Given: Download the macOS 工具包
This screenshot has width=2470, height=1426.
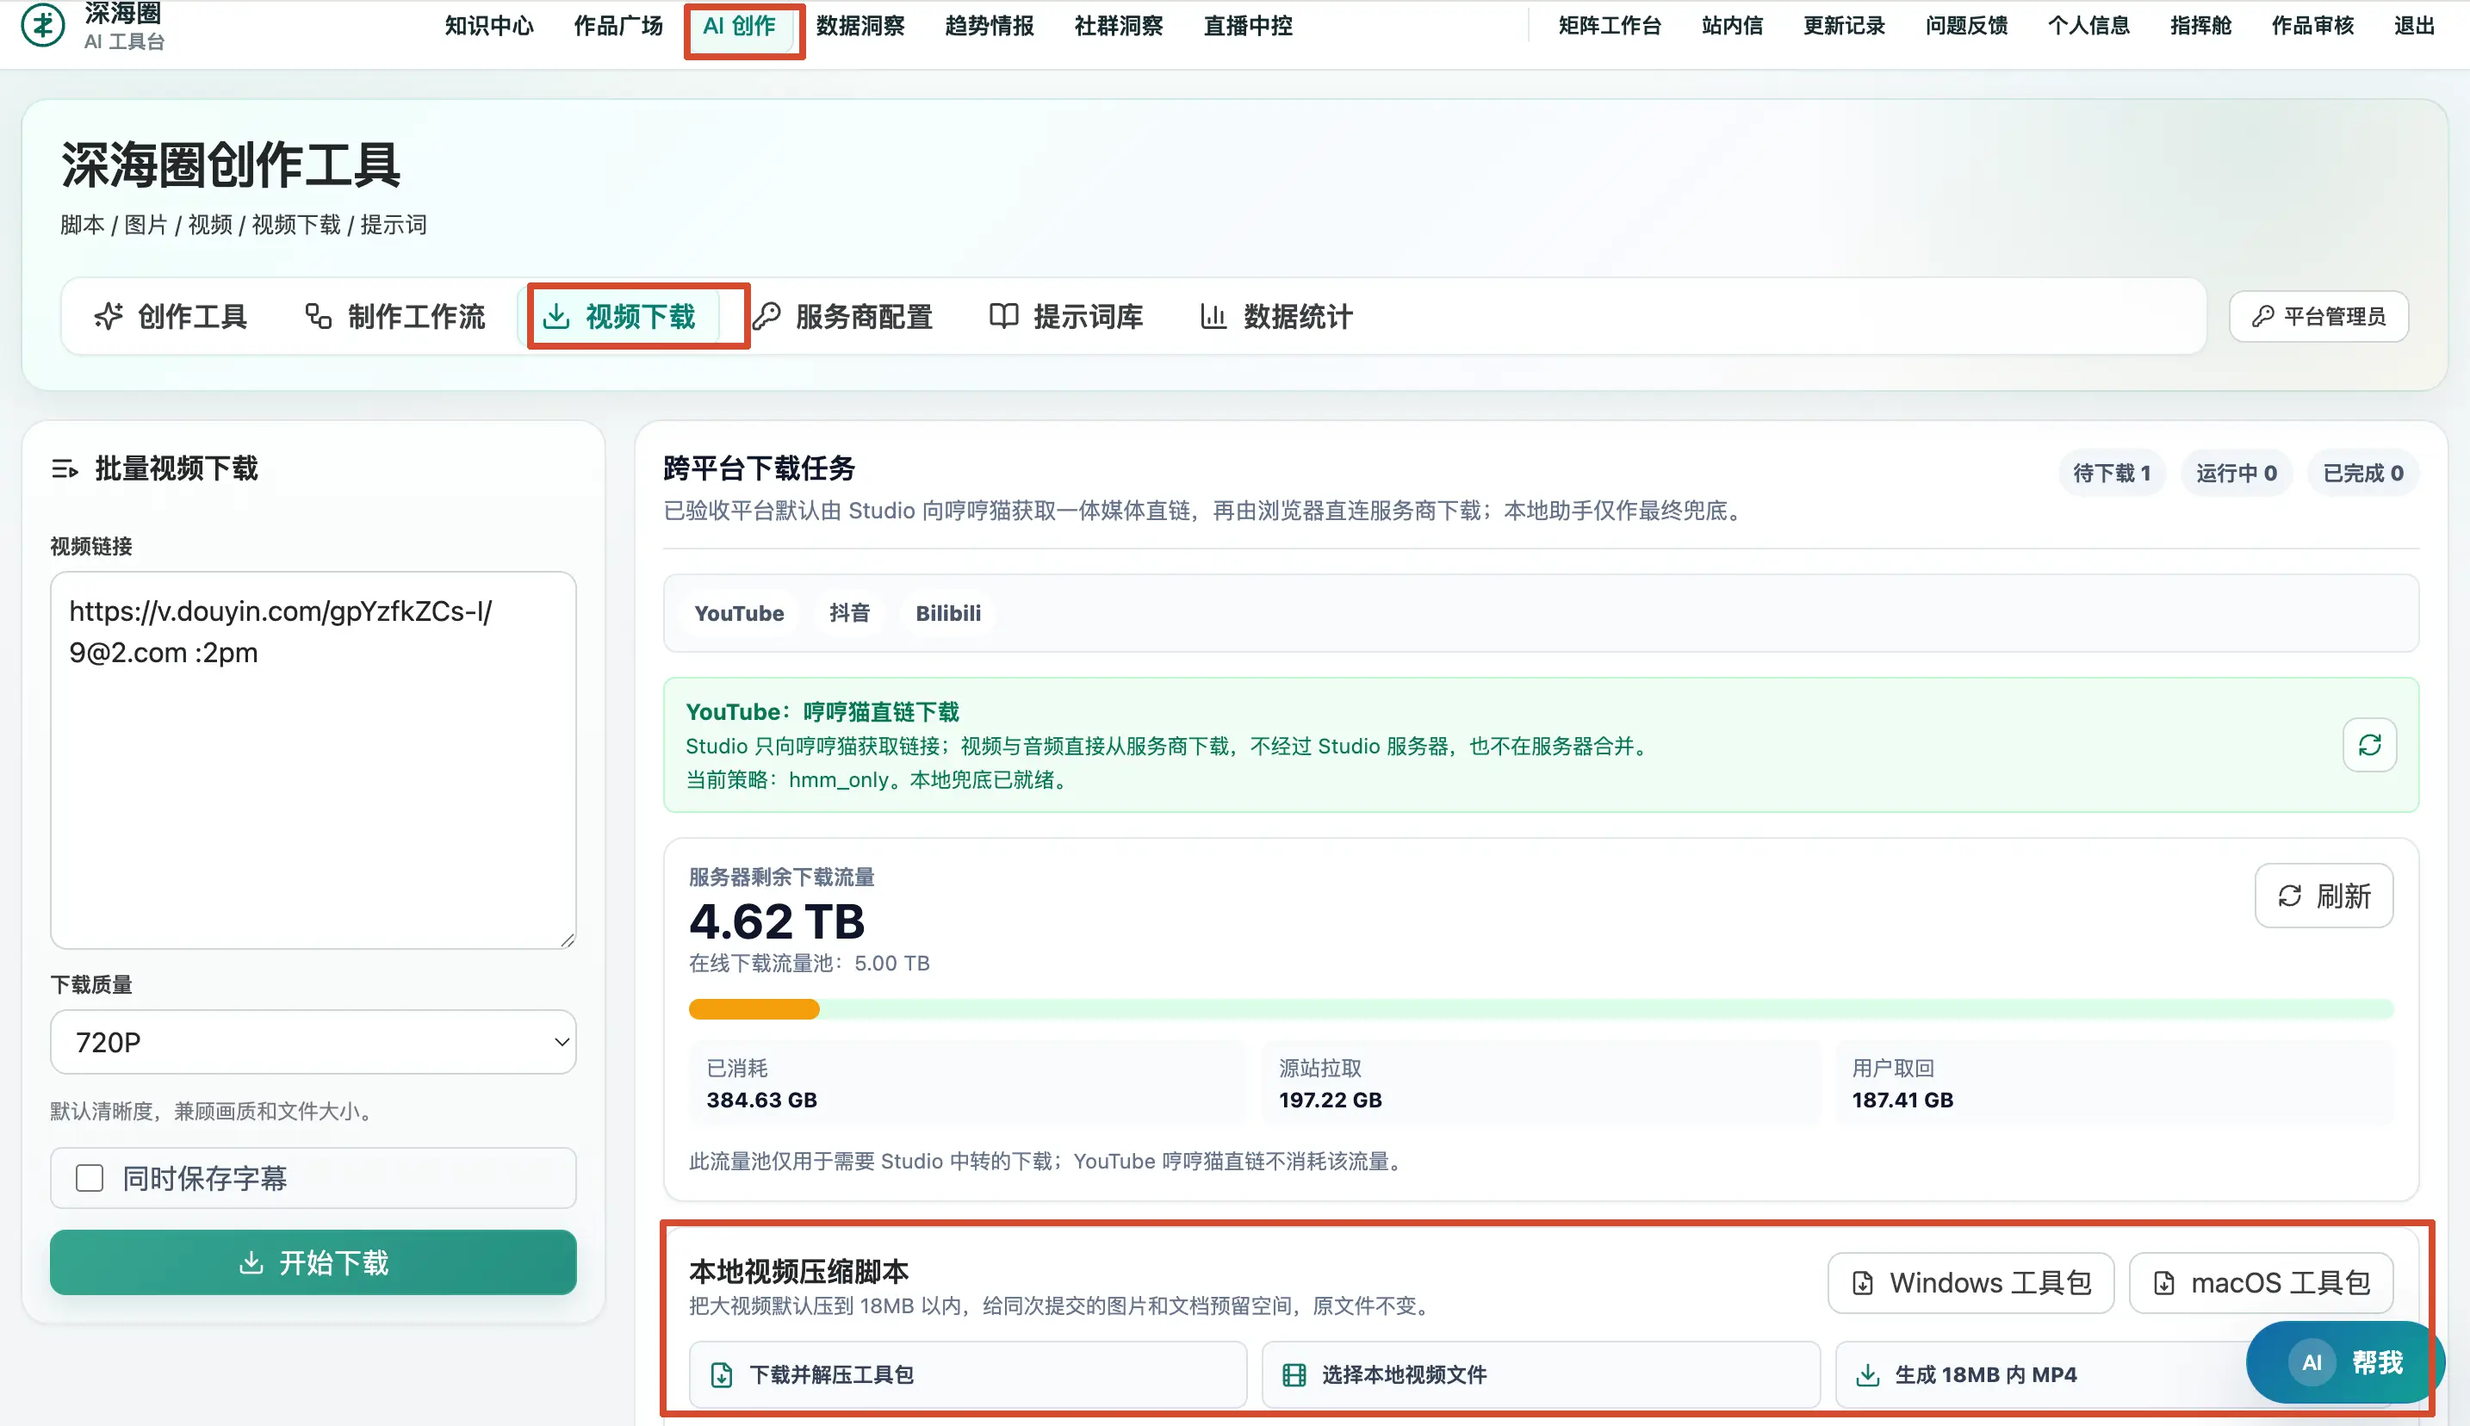Looking at the screenshot, I should 2262,1283.
